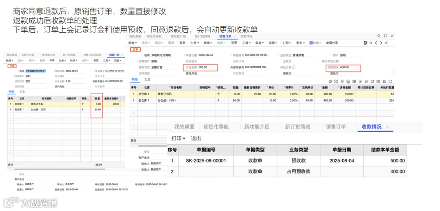440x211 pixels.
Task: Click the document search icon left of navigation arrows
Action: (x=365, y=43)
